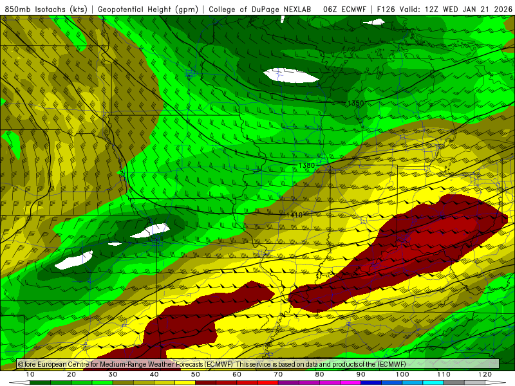515x386 pixels.
Task: Click the 120 value on the color scale
Action: pyautogui.click(x=485, y=374)
